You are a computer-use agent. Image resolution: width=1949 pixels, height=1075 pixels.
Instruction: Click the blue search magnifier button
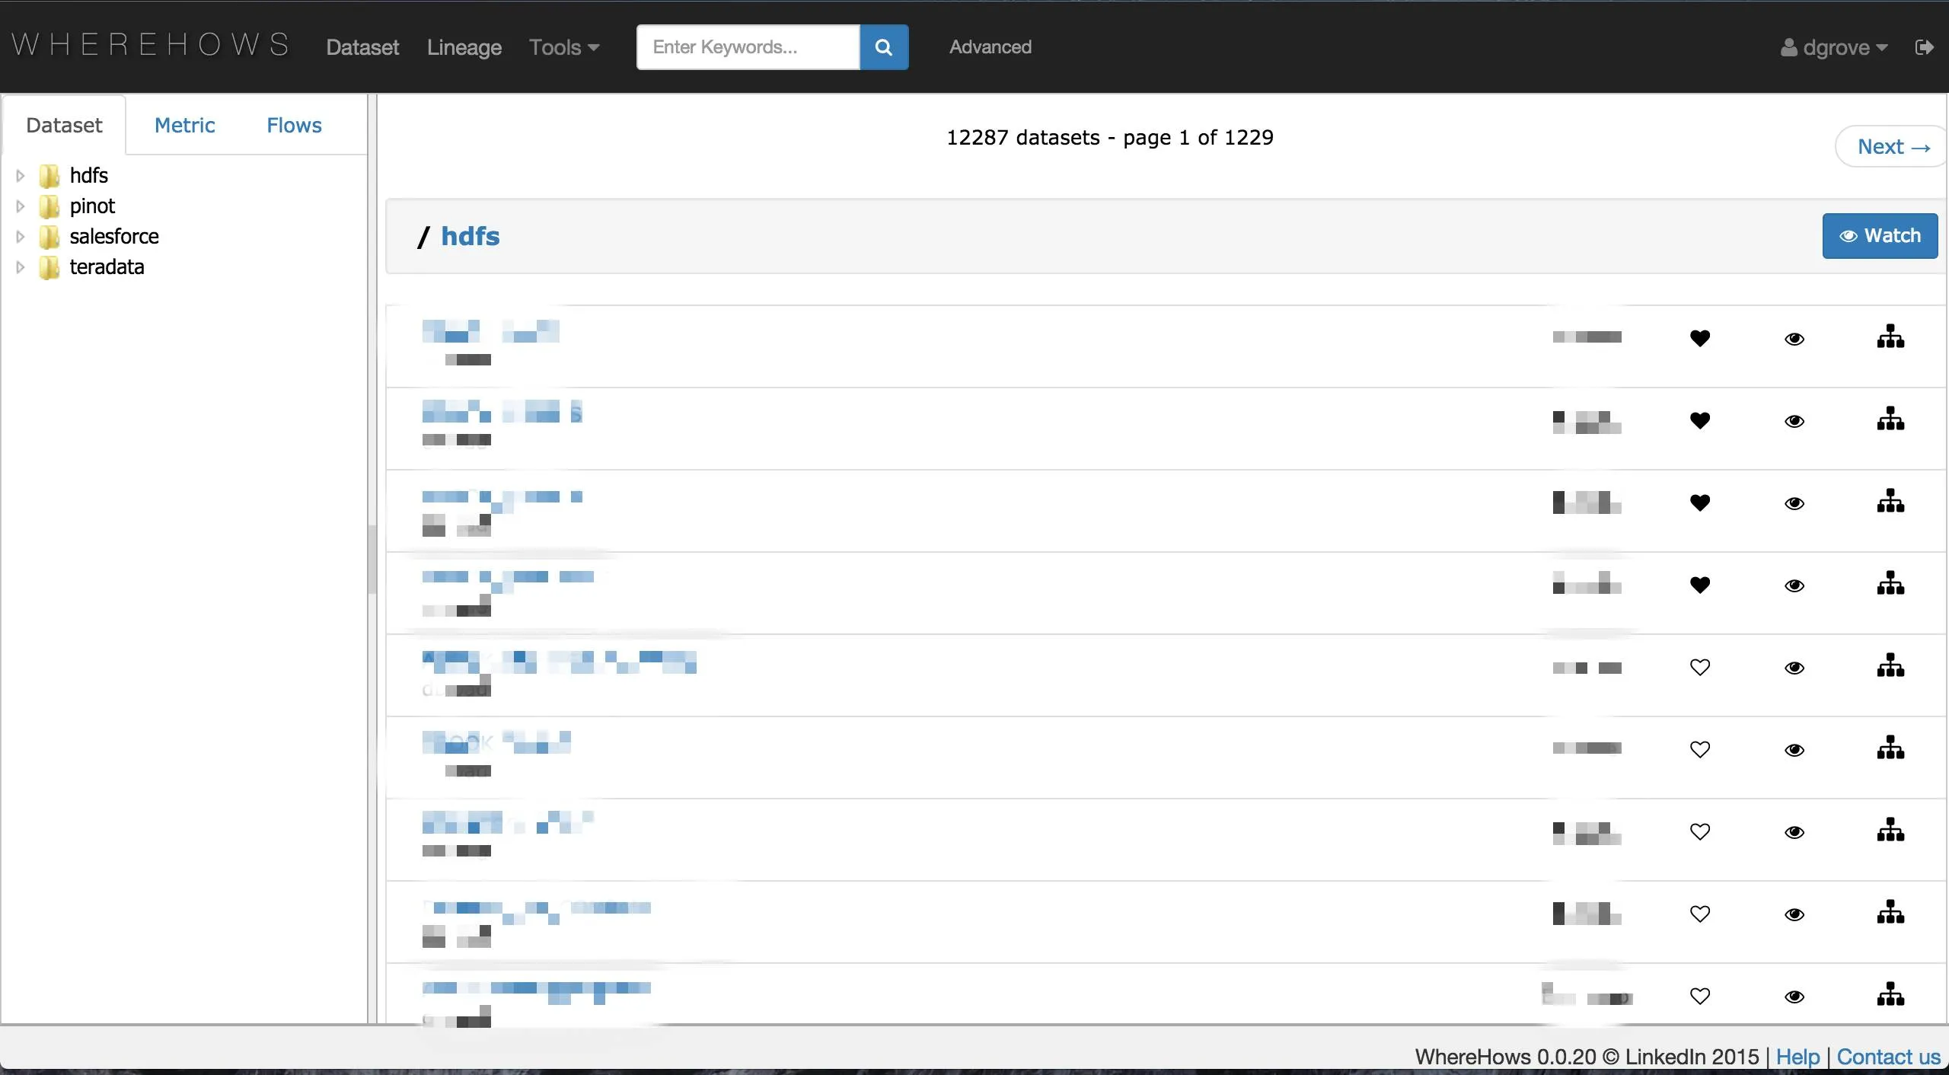click(883, 47)
